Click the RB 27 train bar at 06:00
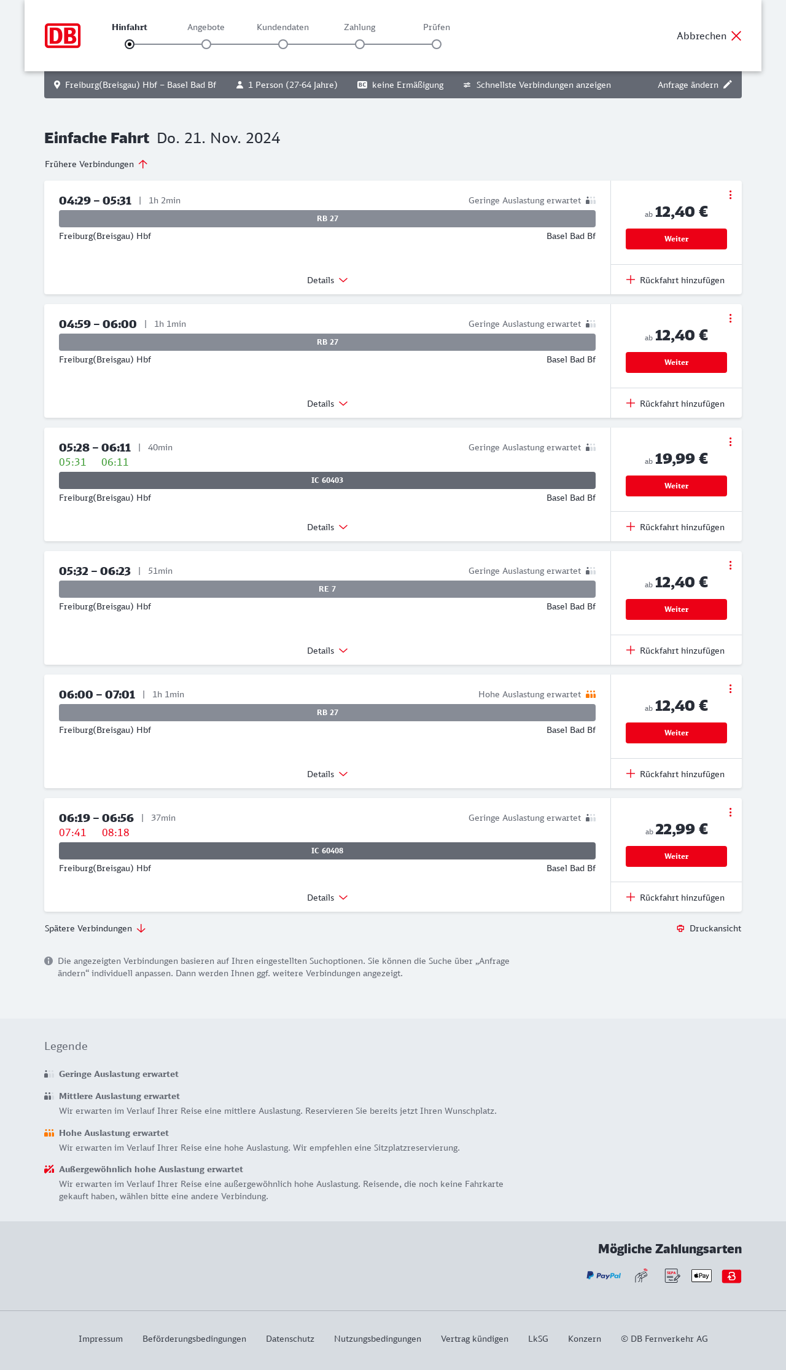 pyautogui.click(x=327, y=713)
